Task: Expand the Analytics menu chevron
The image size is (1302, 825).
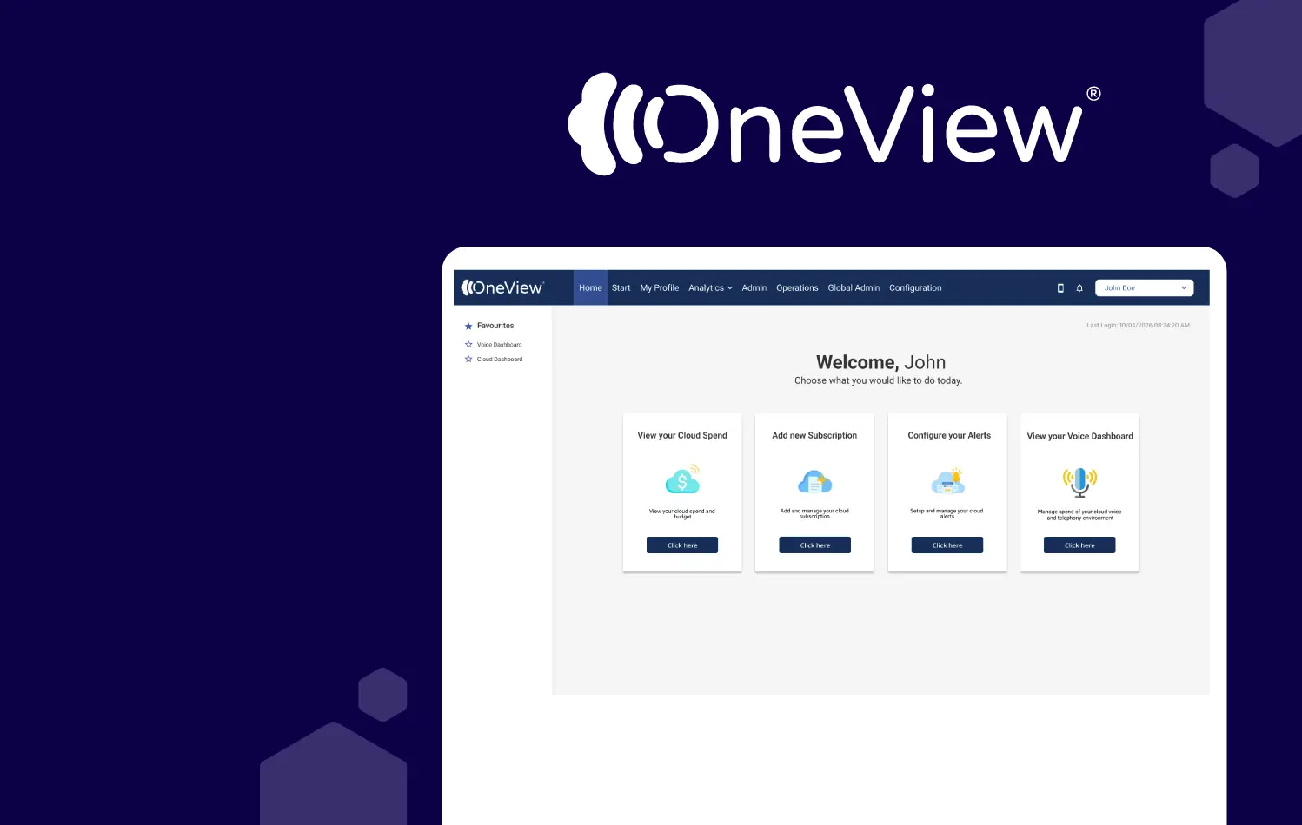Action: [x=730, y=288]
